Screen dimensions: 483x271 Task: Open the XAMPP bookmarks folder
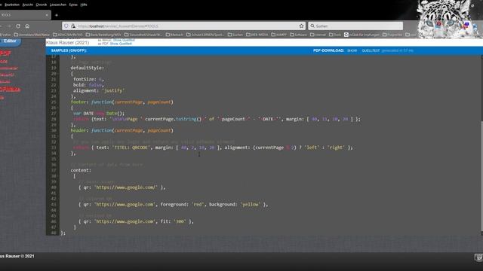(x=278, y=35)
